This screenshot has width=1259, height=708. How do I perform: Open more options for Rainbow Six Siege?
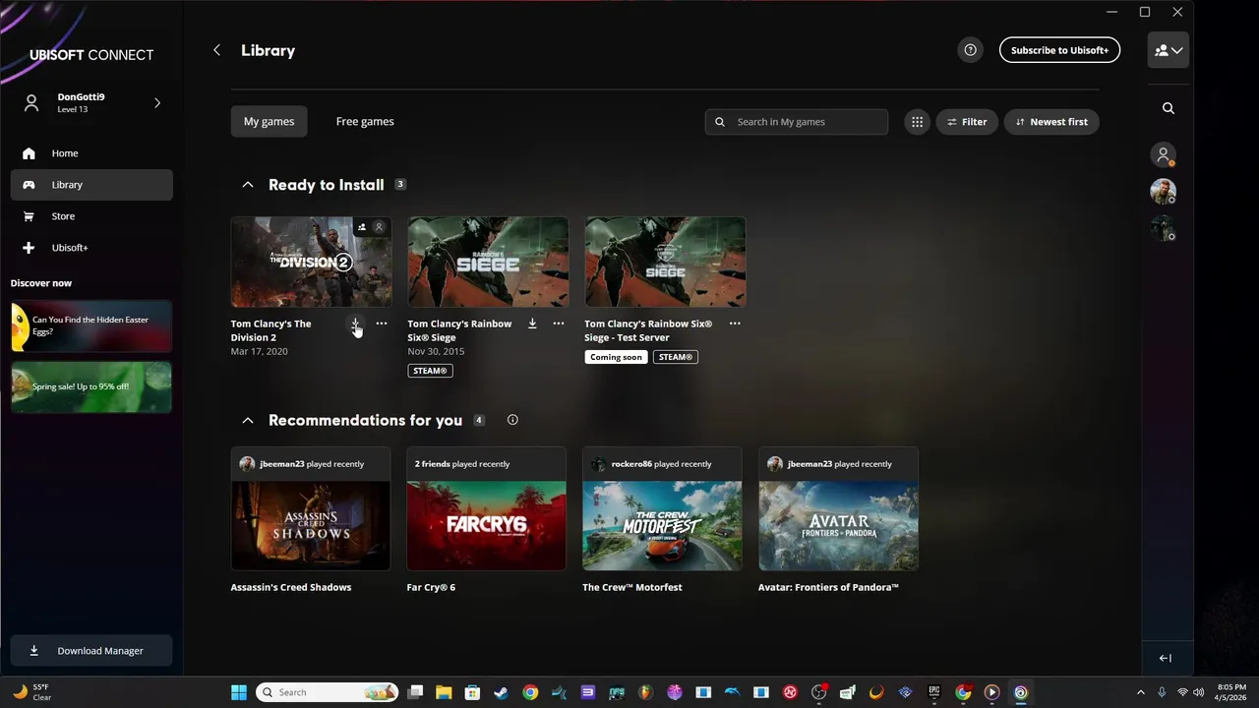pyautogui.click(x=559, y=324)
